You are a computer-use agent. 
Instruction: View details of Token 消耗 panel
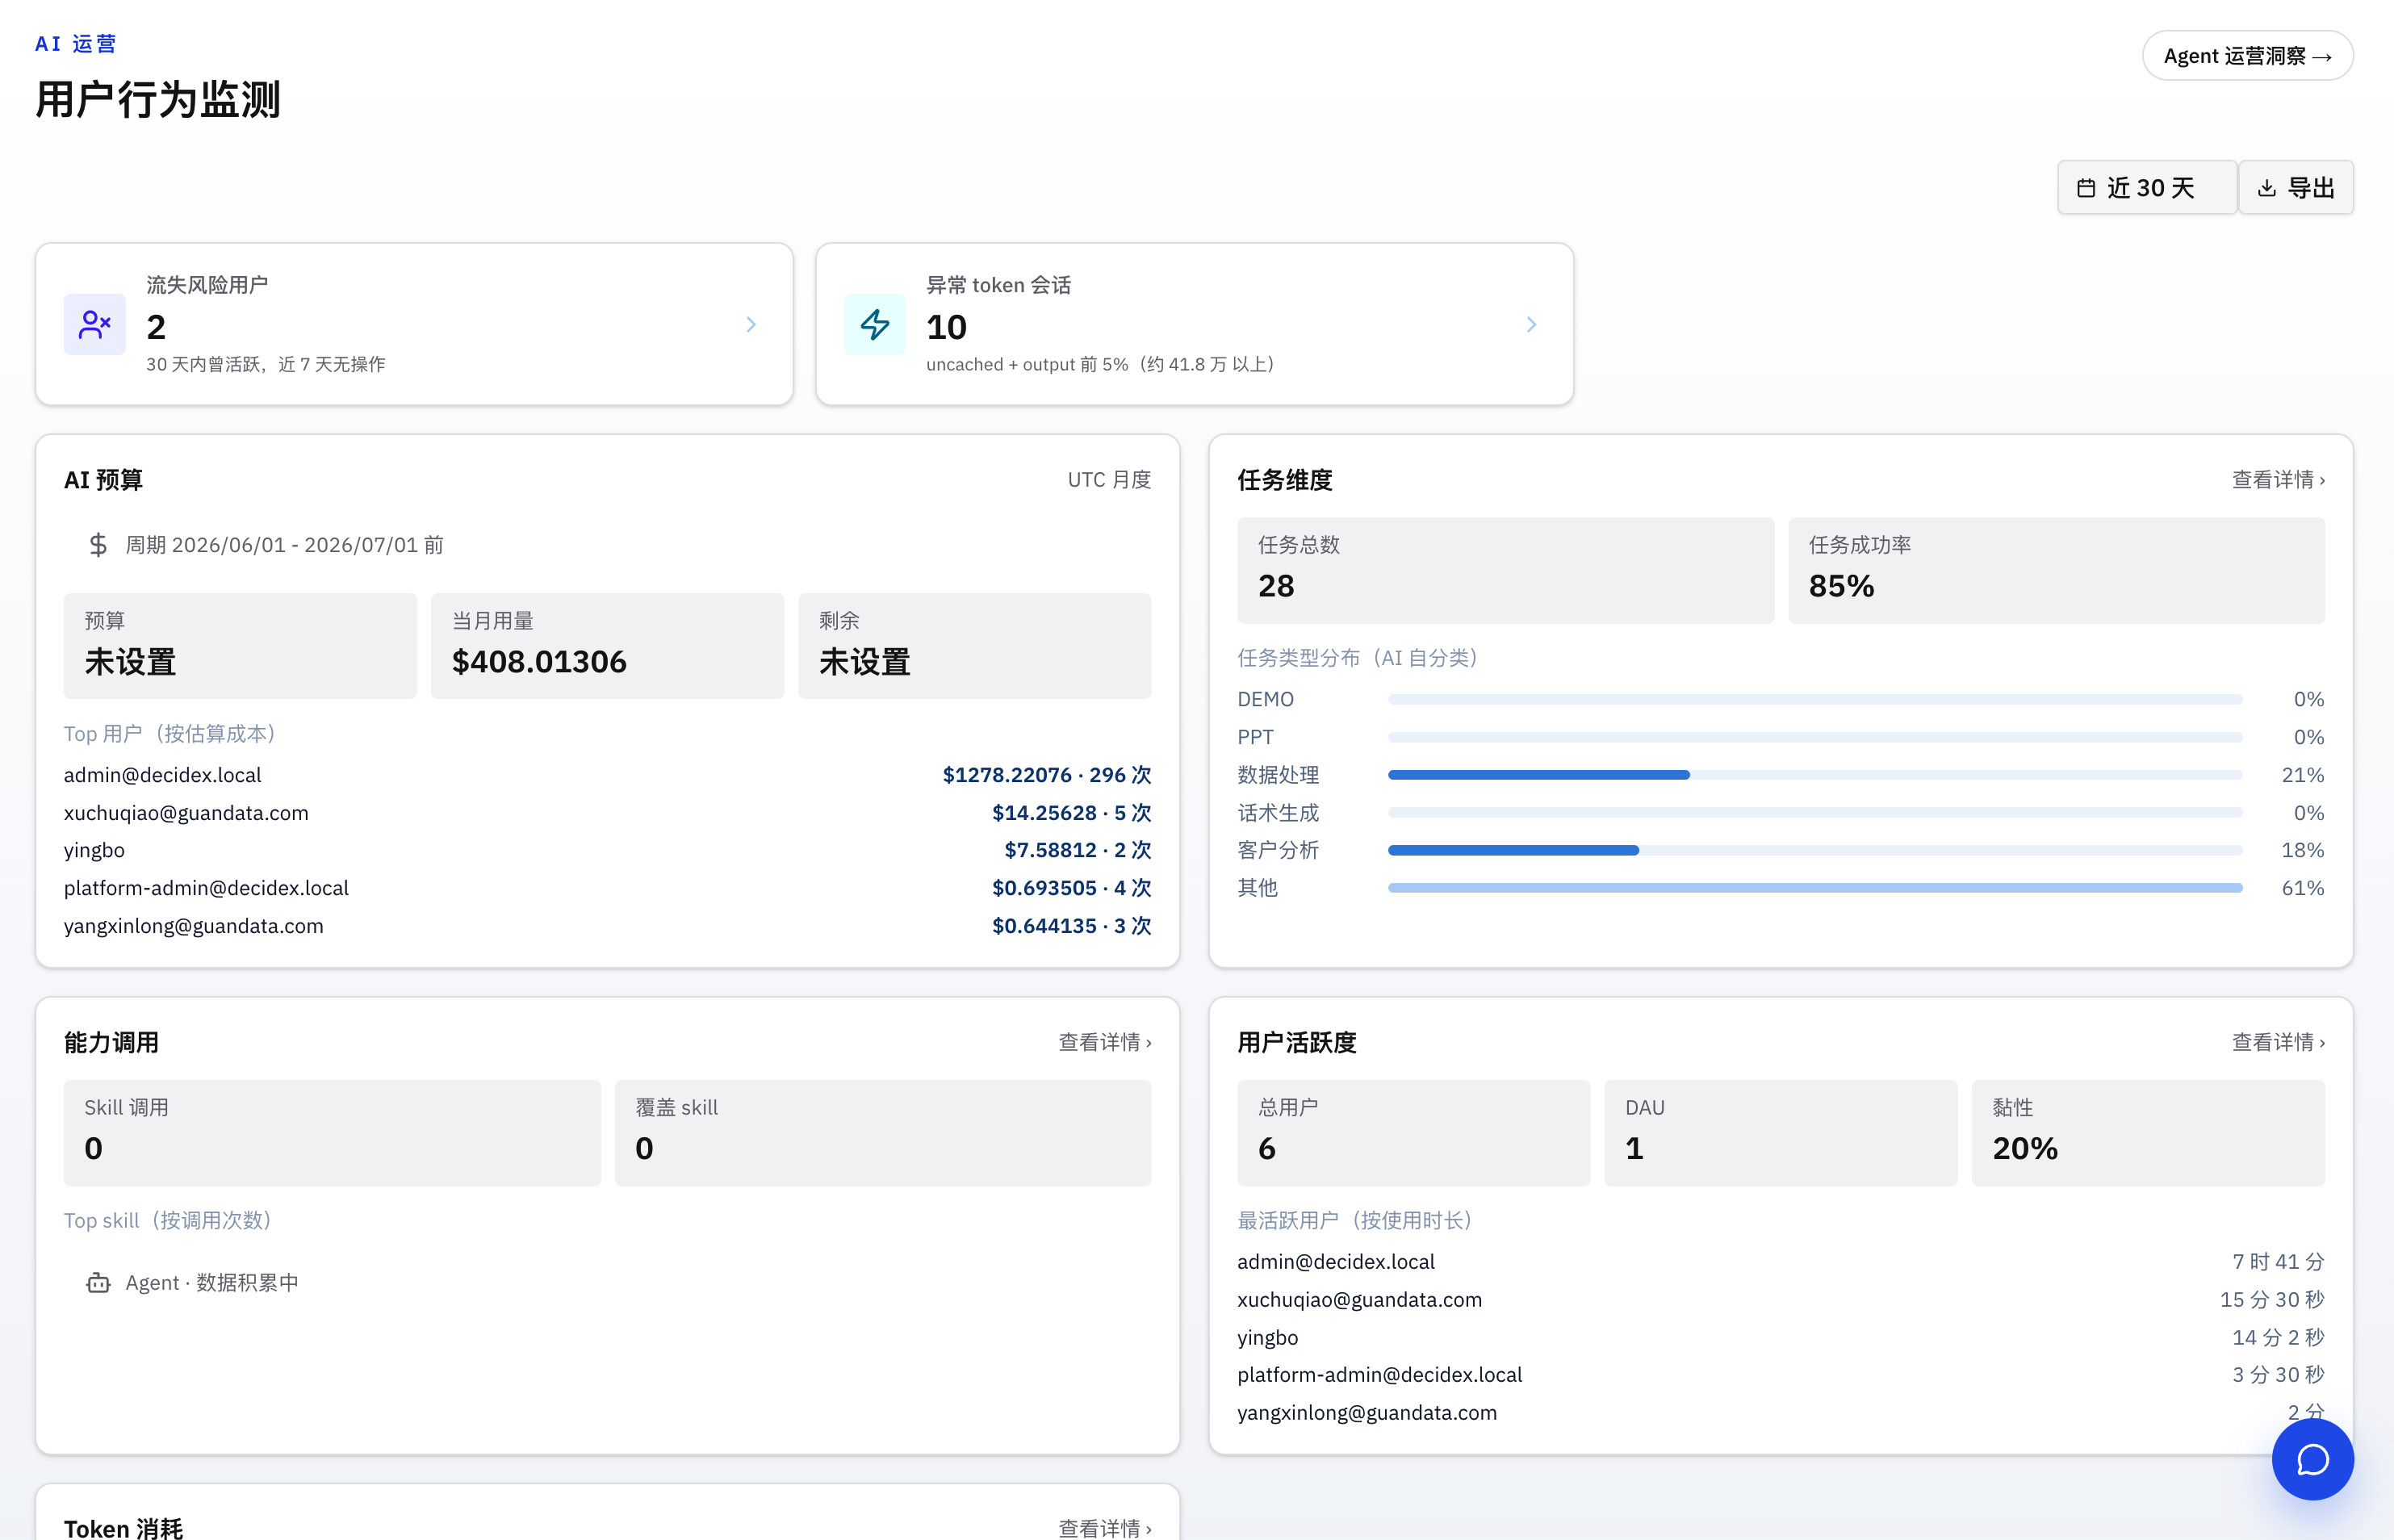tap(1105, 1528)
